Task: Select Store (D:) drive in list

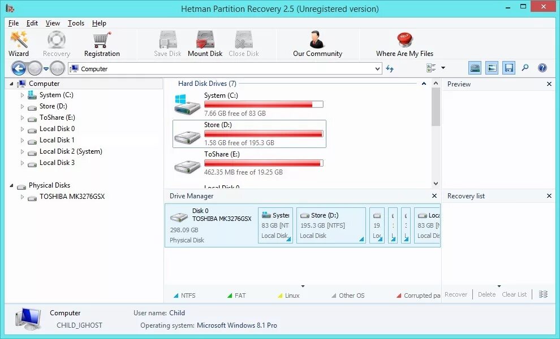Action: (x=249, y=134)
